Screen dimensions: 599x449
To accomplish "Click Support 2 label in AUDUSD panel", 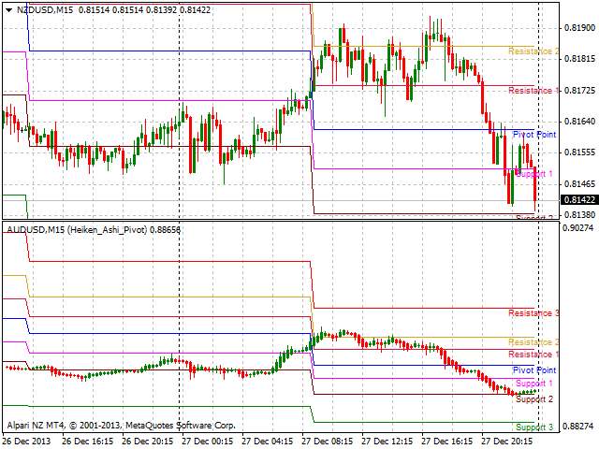I will click(x=534, y=399).
